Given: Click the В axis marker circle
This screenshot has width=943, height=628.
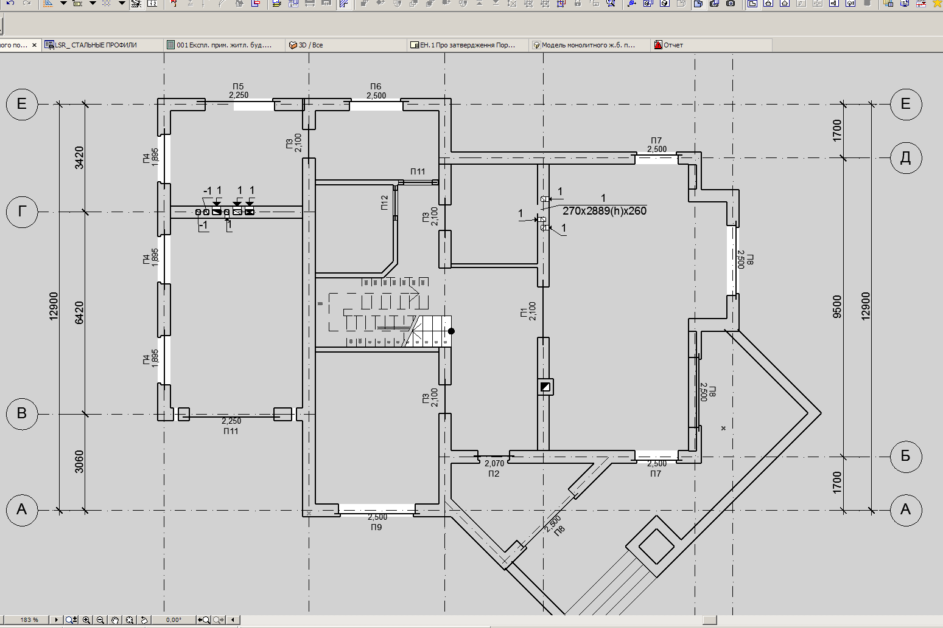Looking at the screenshot, I should (x=22, y=414).
